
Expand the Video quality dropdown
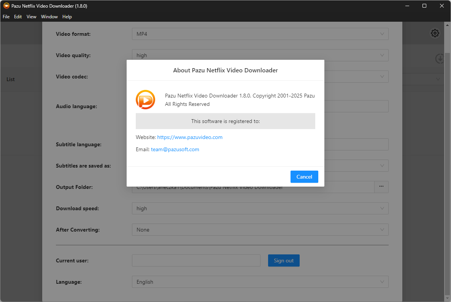pos(260,55)
